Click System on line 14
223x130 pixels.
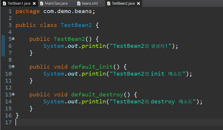pyautogui.click(x=54, y=102)
